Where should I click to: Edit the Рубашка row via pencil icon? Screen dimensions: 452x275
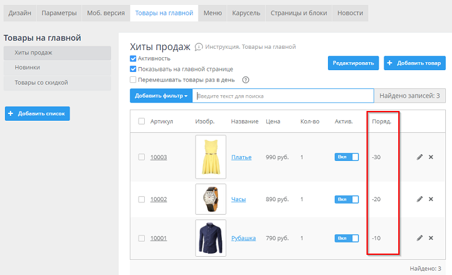pos(420,238)
